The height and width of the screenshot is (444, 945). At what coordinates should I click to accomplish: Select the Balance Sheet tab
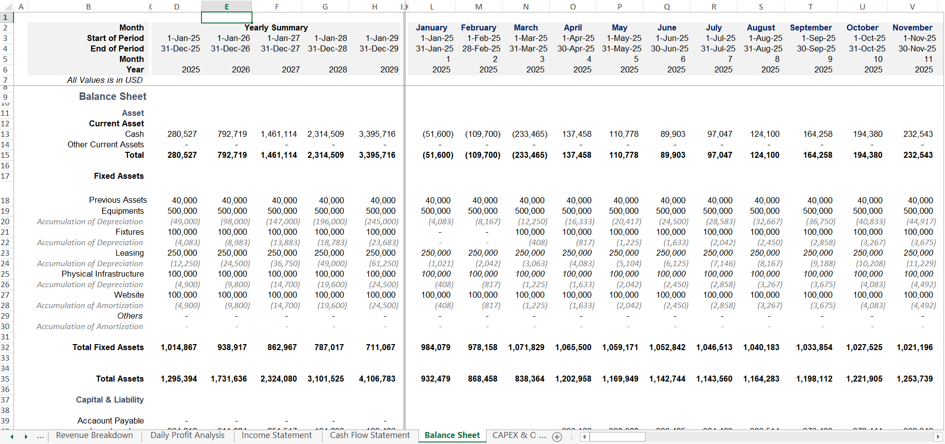click(452, 436)
